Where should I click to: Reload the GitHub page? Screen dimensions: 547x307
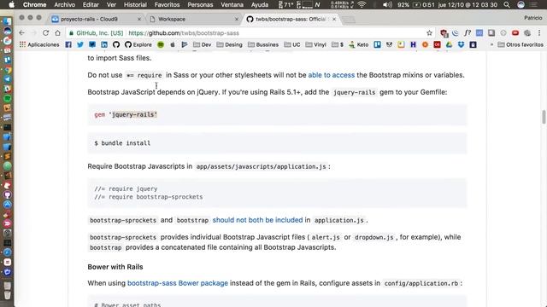[x=45, y=32]
